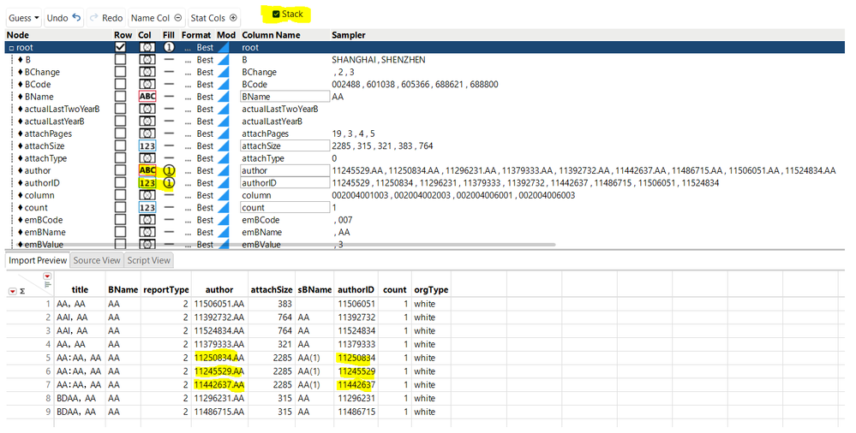This screenshot has height=433, width=856.
Task: Collapse the root node in tree
Action: 11,48
